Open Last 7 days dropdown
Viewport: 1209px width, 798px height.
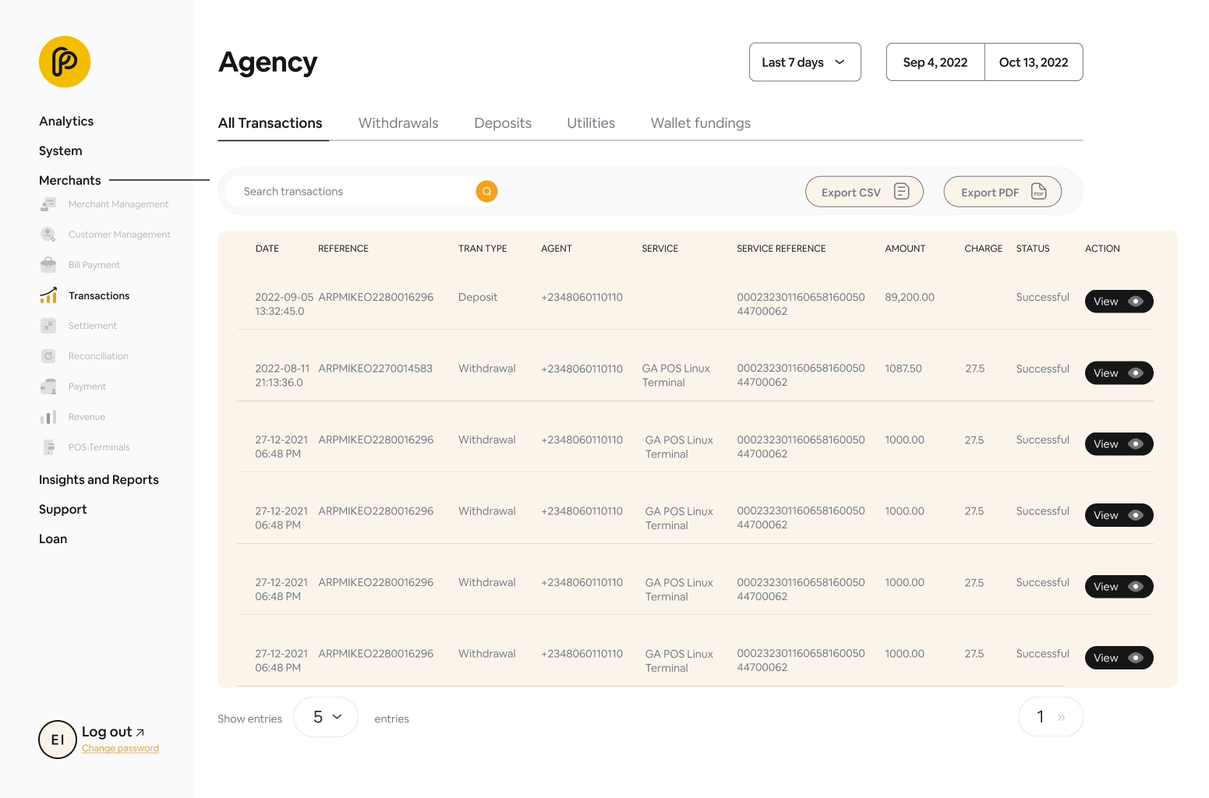pos(805,62)
